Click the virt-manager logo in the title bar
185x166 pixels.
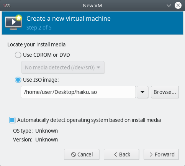[x=7, y=6]
